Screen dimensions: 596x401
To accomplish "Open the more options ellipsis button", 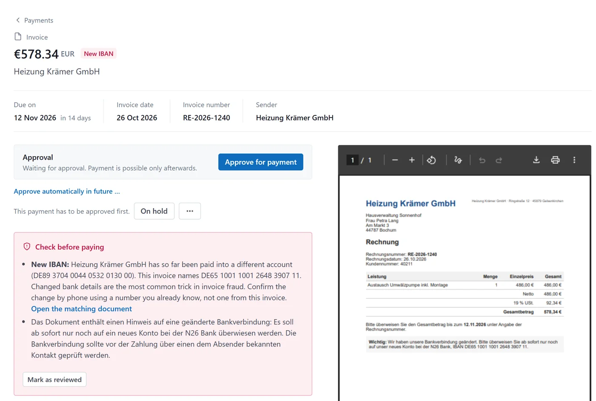I will pyautogui.click(x=190, y=211).
